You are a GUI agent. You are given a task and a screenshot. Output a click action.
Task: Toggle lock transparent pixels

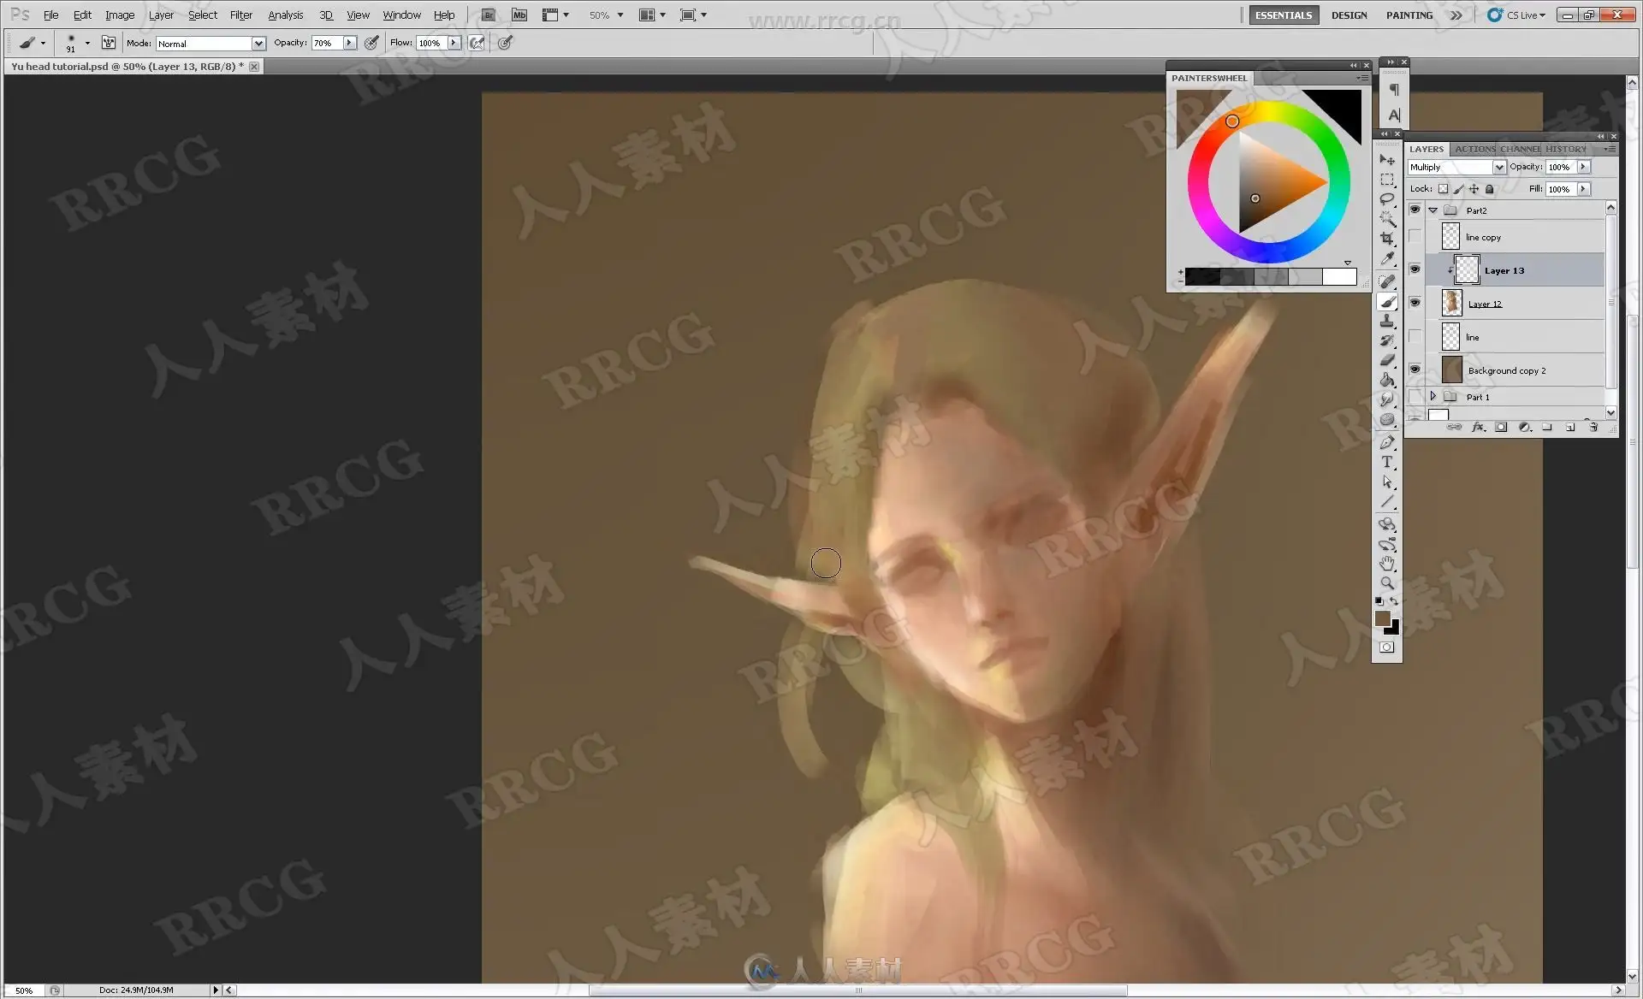(1443, 189)
